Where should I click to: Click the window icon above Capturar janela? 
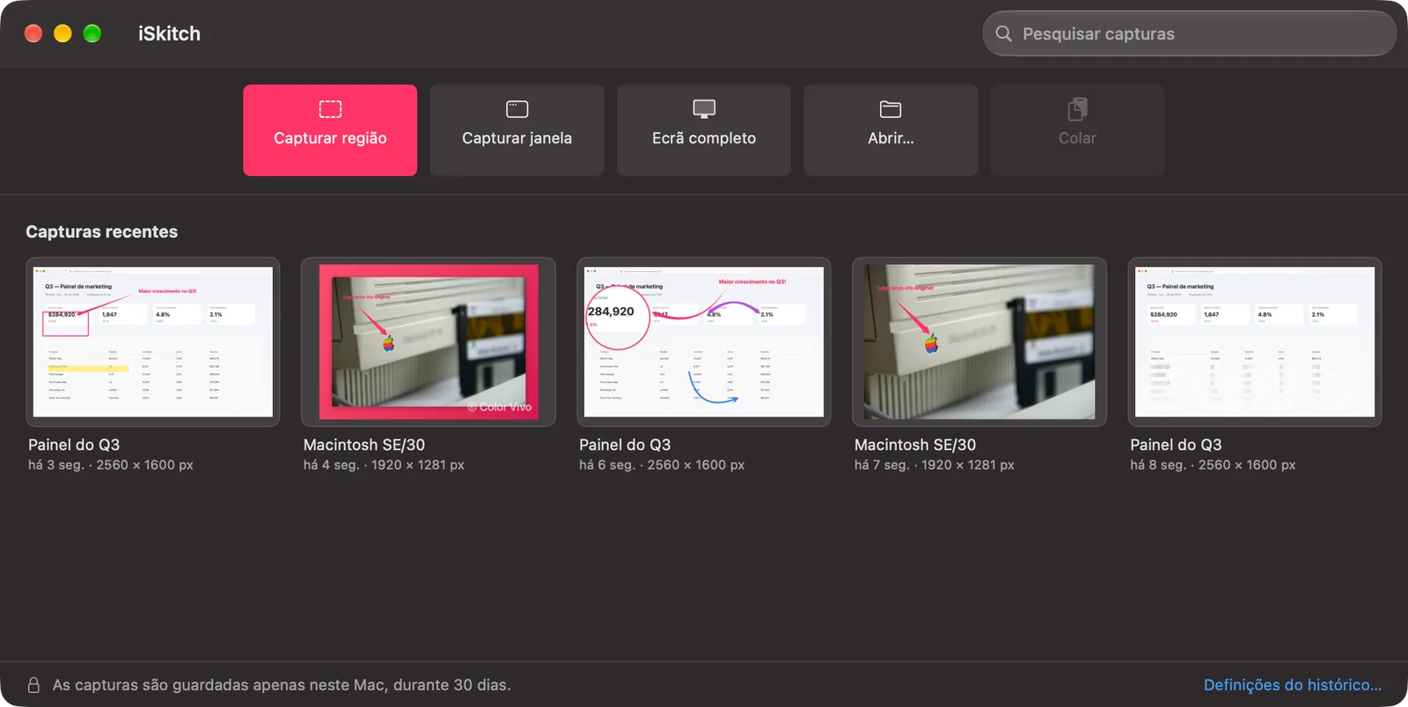[517, 109]
